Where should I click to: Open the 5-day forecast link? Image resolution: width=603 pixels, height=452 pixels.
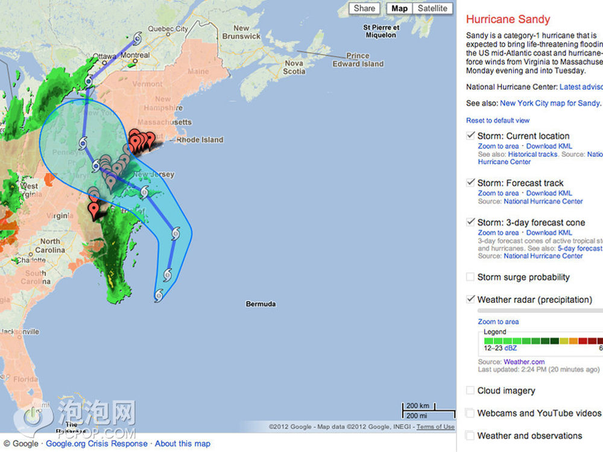580,248
